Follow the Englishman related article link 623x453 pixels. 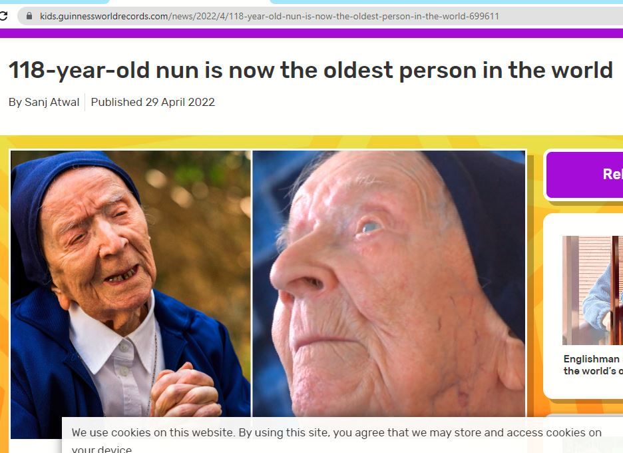click(593, 364)
